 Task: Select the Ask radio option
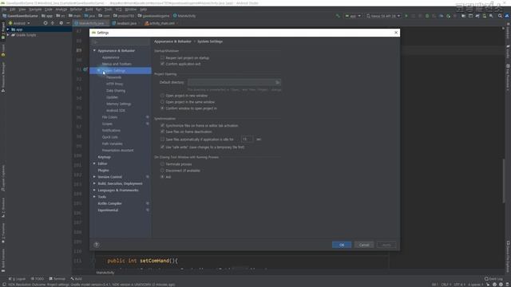point(162,177)
